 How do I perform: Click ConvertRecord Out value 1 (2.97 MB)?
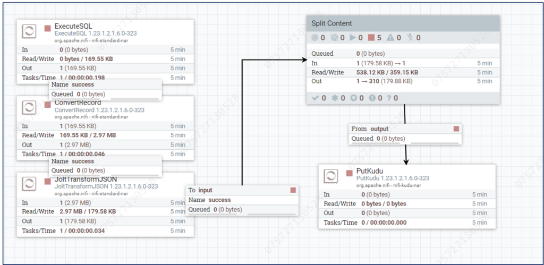[75, 144]
